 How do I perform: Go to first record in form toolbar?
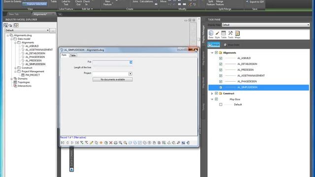tap(63, 143)
